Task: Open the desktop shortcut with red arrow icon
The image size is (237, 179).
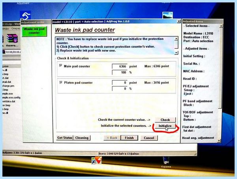Action: point(97,160)
